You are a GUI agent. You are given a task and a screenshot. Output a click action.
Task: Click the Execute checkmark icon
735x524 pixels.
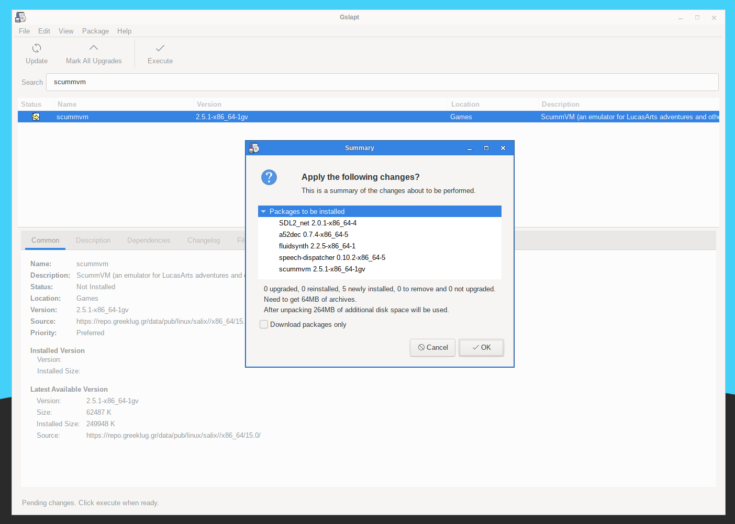pos(160,48)
